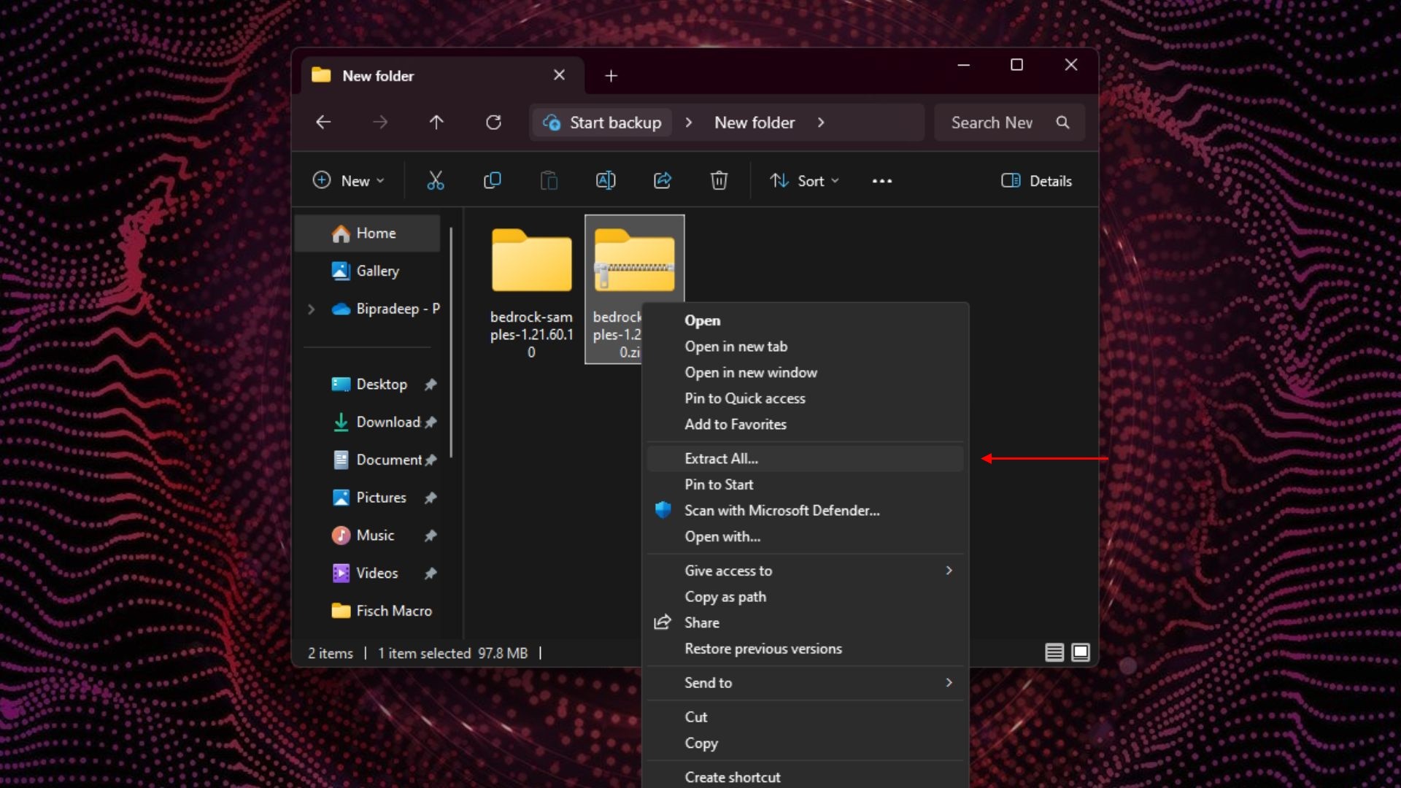Click the Rename icon in toolbar

[x=606, y=180]
